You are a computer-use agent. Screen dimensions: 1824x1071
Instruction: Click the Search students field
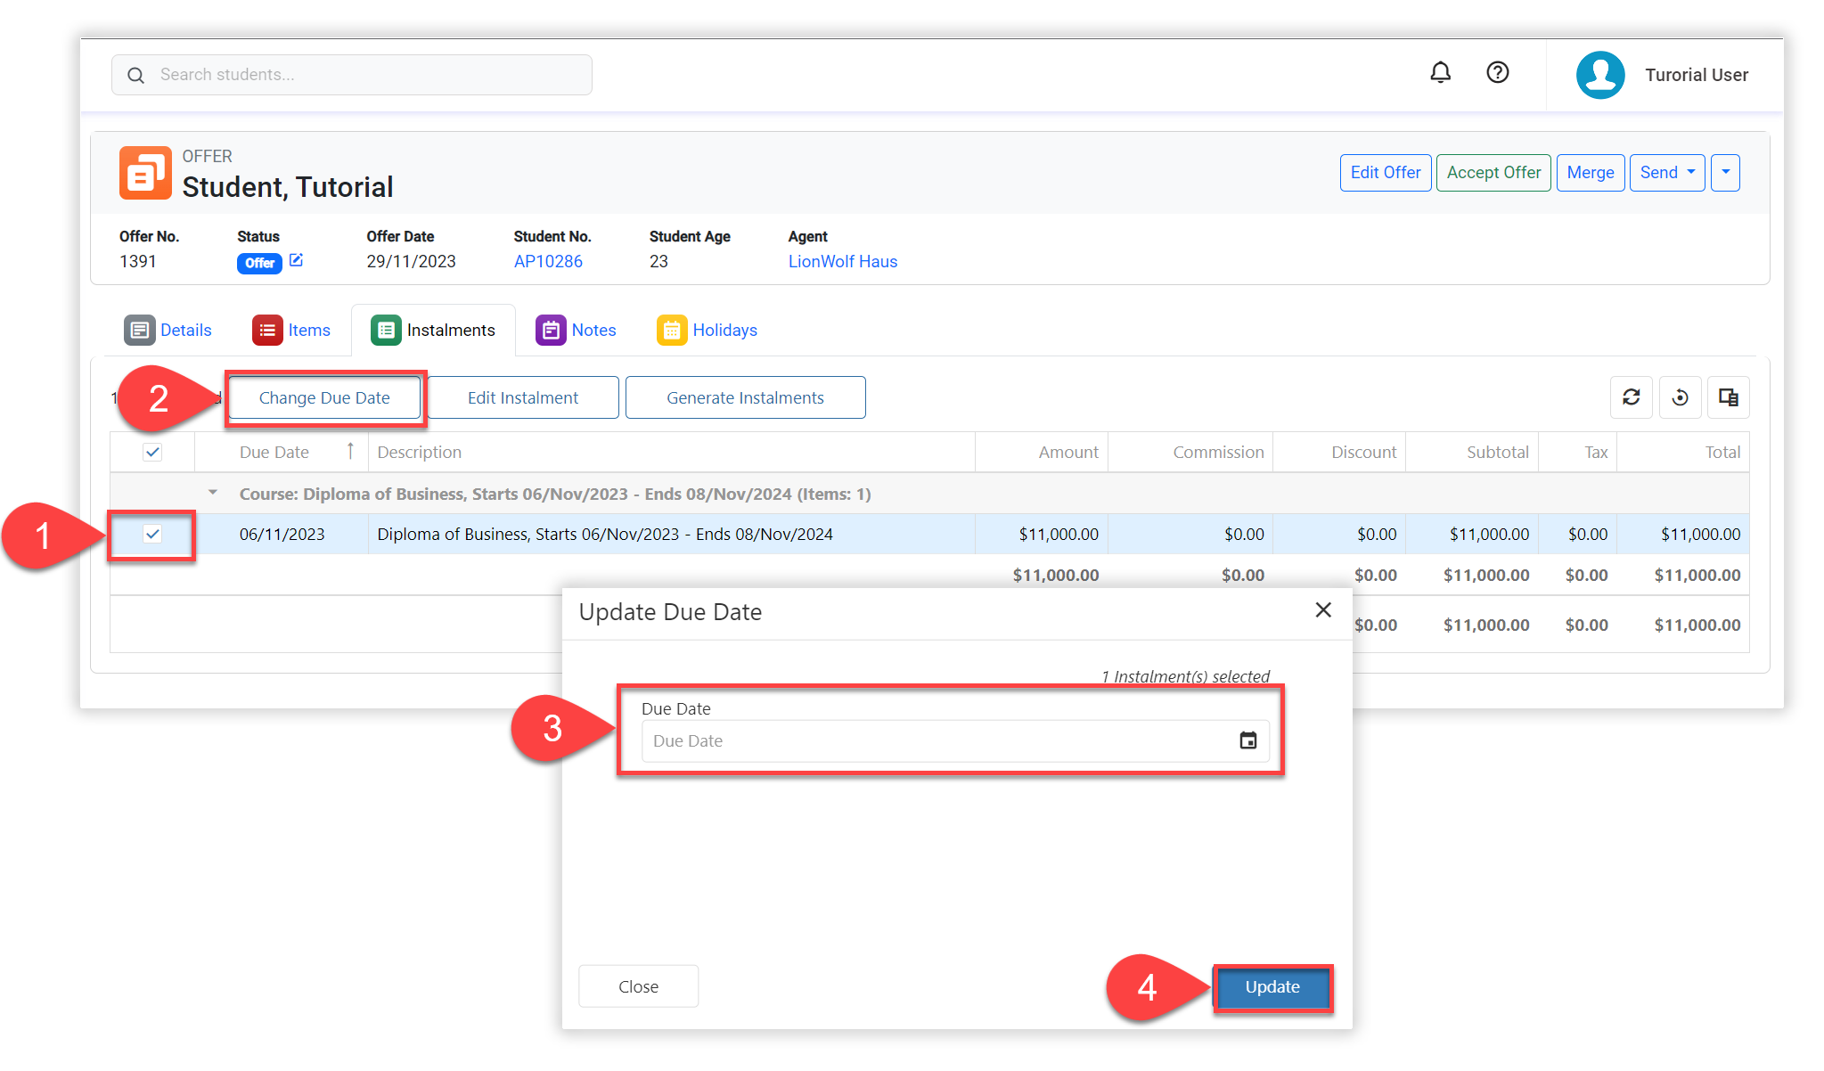pos(352,75)
